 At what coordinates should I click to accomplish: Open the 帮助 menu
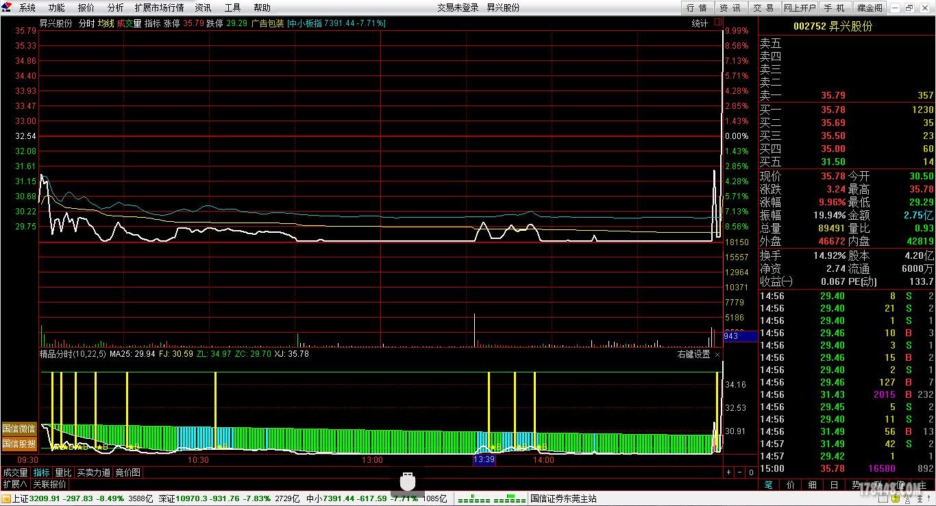pyautogui.click(x=262, y=8)
